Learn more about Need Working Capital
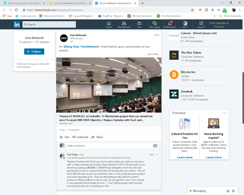244x195 pixels. pyautogui.click(x=213, y=157)
